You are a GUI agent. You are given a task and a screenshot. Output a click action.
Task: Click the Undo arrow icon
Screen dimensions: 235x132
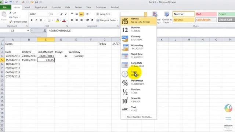11,2
